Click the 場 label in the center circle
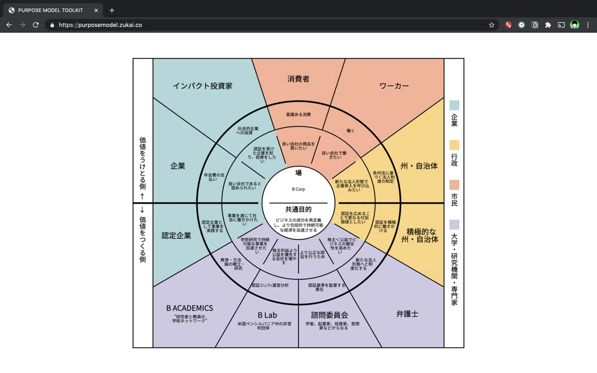 pos(298,173)
